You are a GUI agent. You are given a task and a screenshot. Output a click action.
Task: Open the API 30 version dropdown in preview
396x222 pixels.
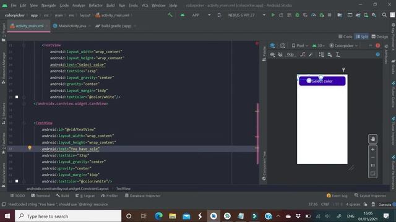pyautogui.click(x=318, y=46)
